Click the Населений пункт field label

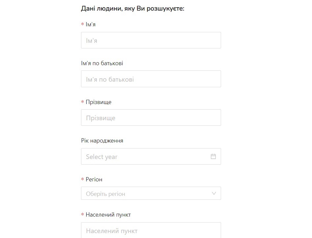108,215
